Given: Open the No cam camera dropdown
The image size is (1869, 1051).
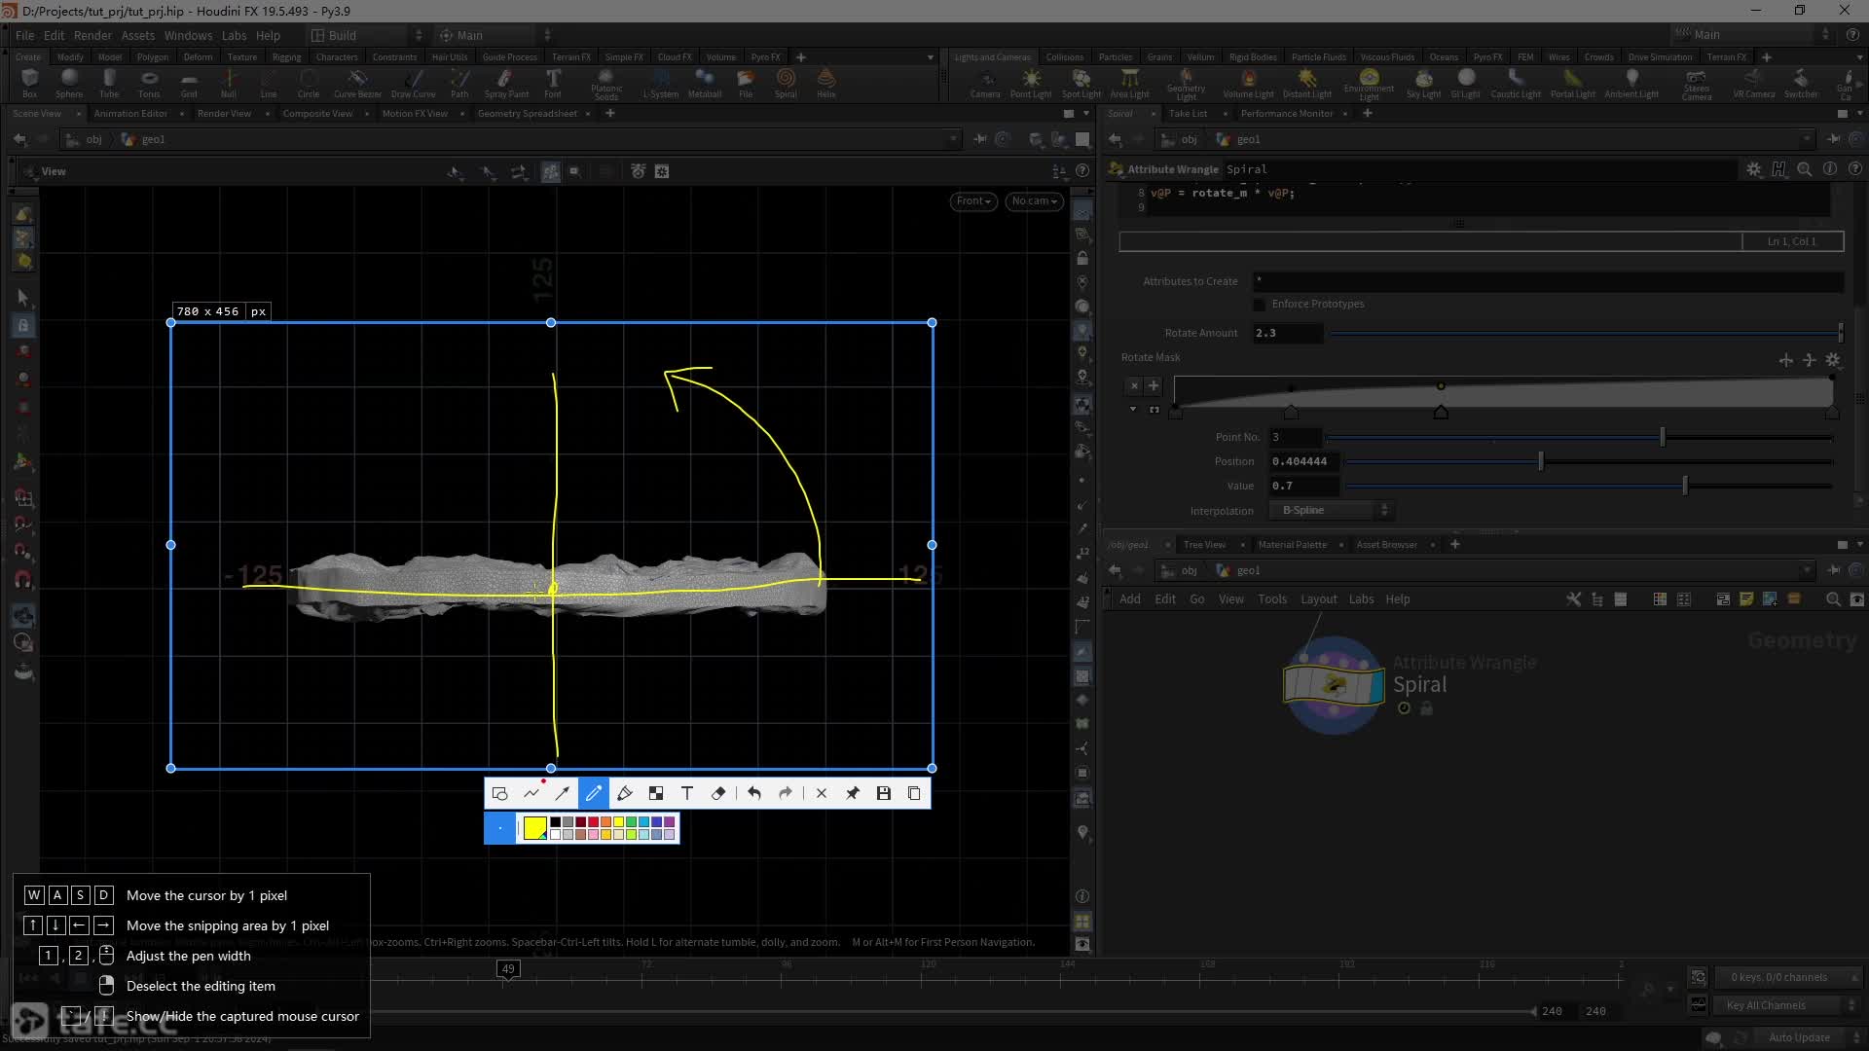Looking at the screenshot, I should click(1034, 201).
